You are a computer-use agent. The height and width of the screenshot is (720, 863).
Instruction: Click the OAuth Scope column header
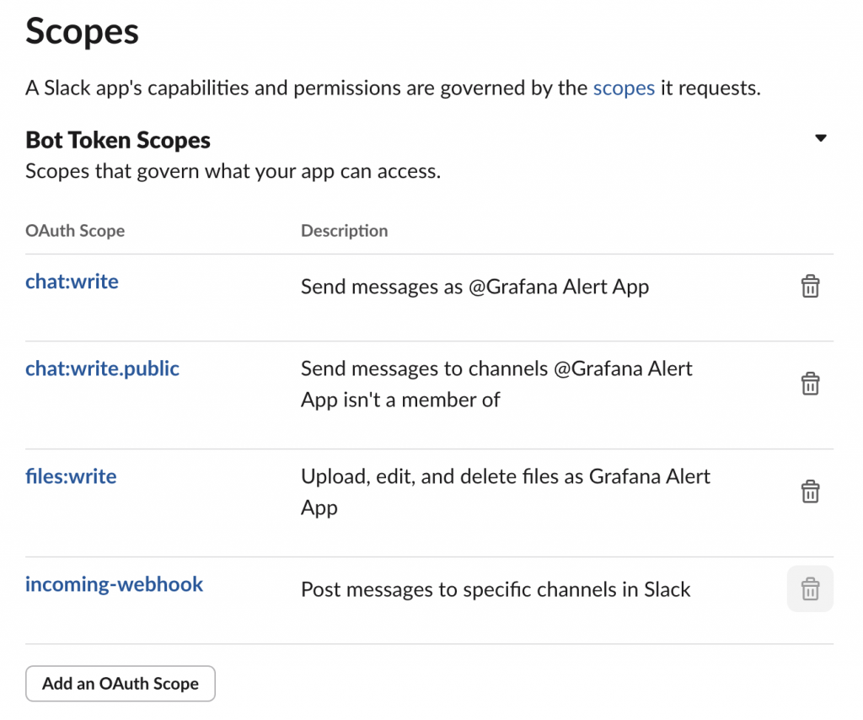[x=75, y=231]
